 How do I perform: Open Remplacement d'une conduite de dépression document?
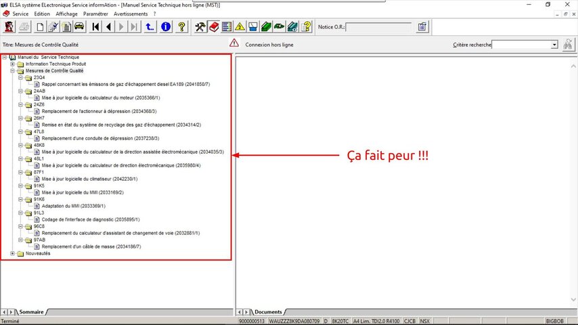[100, 138]
